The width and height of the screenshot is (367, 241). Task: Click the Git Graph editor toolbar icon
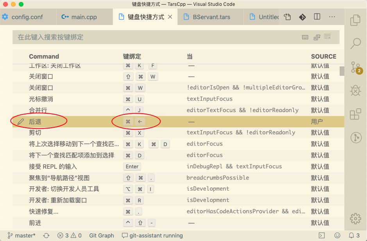[x=302, y=17]
